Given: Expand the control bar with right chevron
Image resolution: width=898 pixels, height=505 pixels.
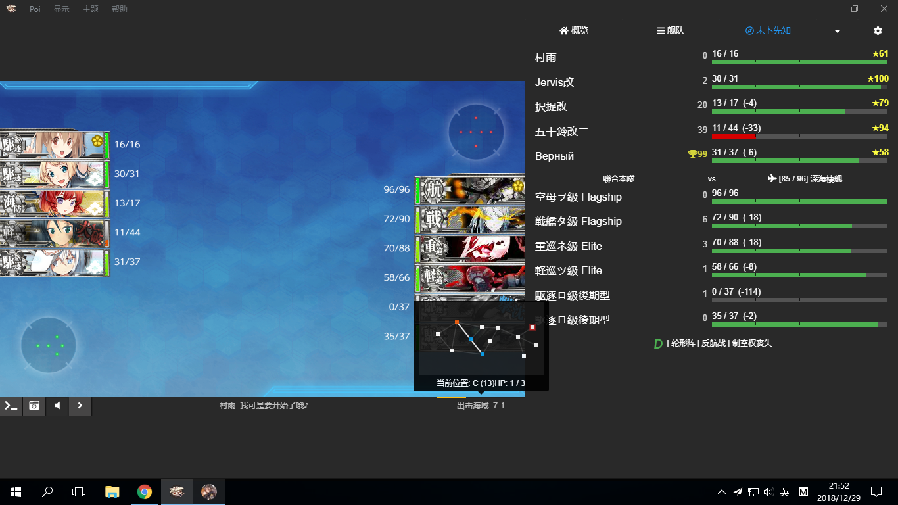Looking at the screenshot, I should click(x=80, y=406).
